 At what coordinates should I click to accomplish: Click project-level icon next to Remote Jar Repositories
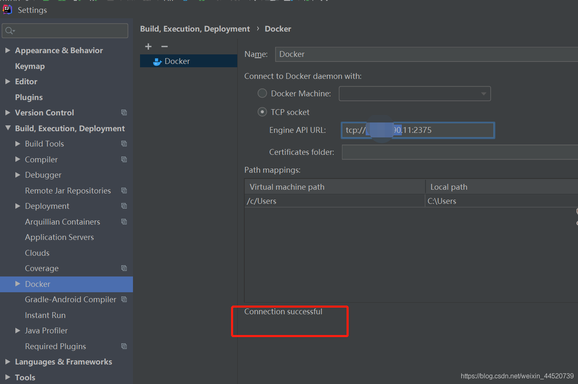124,191
